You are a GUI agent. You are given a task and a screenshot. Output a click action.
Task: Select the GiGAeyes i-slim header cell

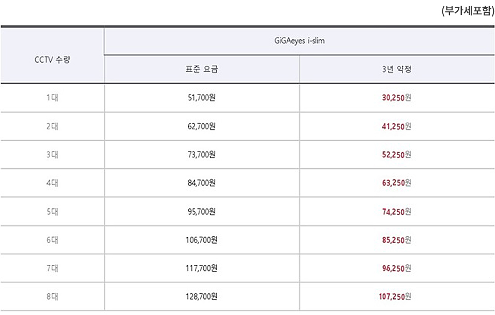299,40
